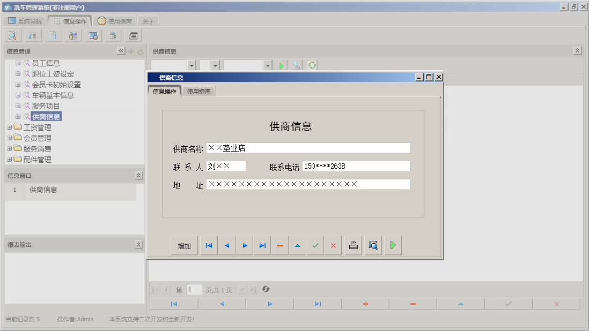
Task: Go to the last record in the dialog navigator
Action: pyautogui.click(x=262, y=245)
